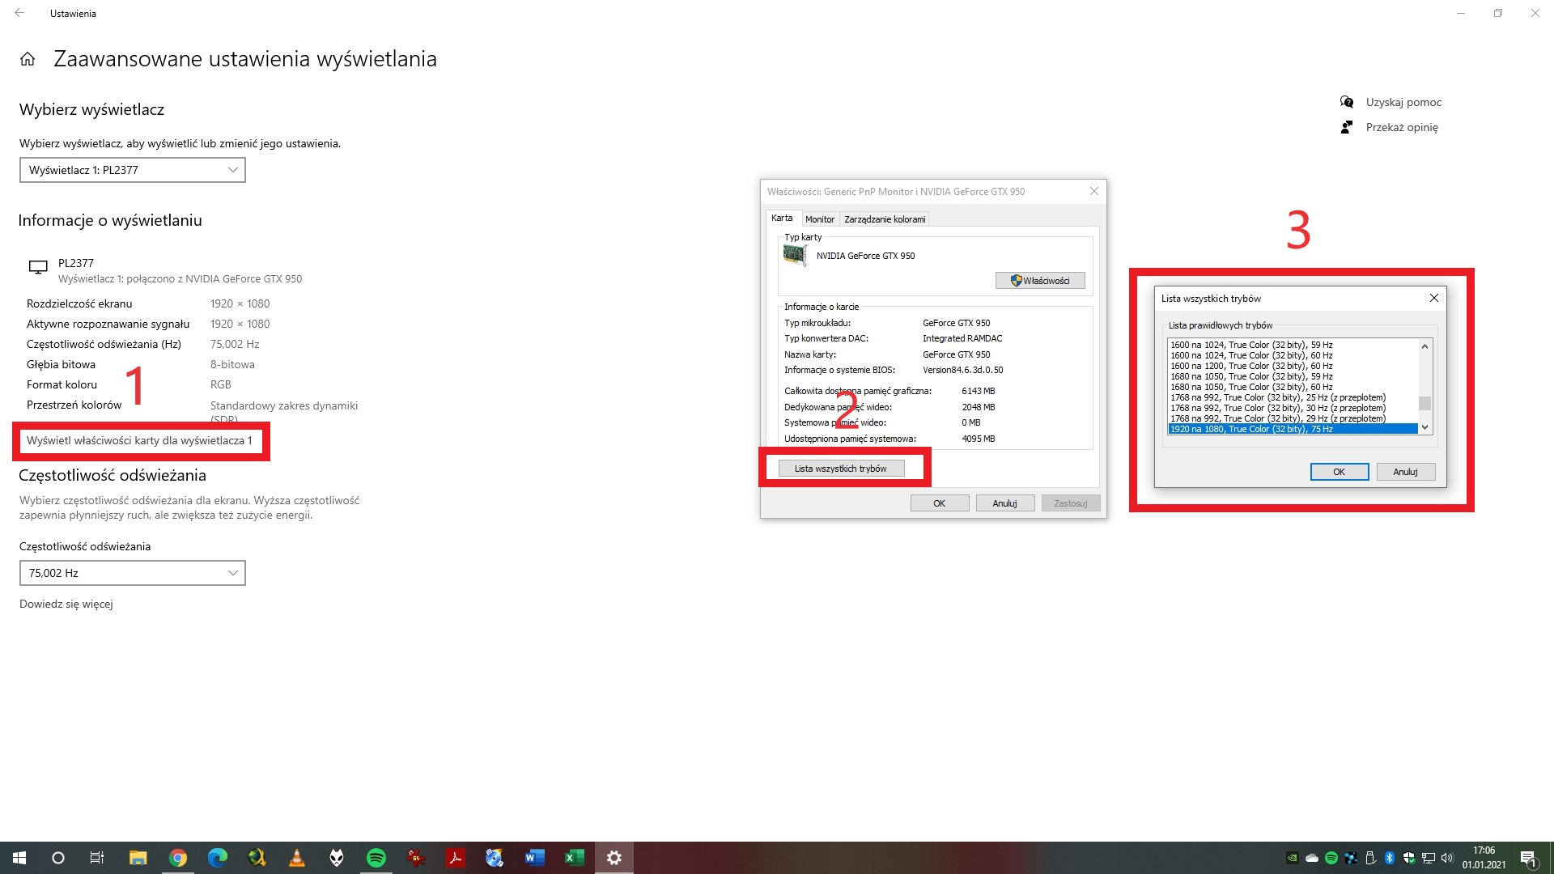Go back with the arrow next to Ustawienia

(x=19, y=13)
